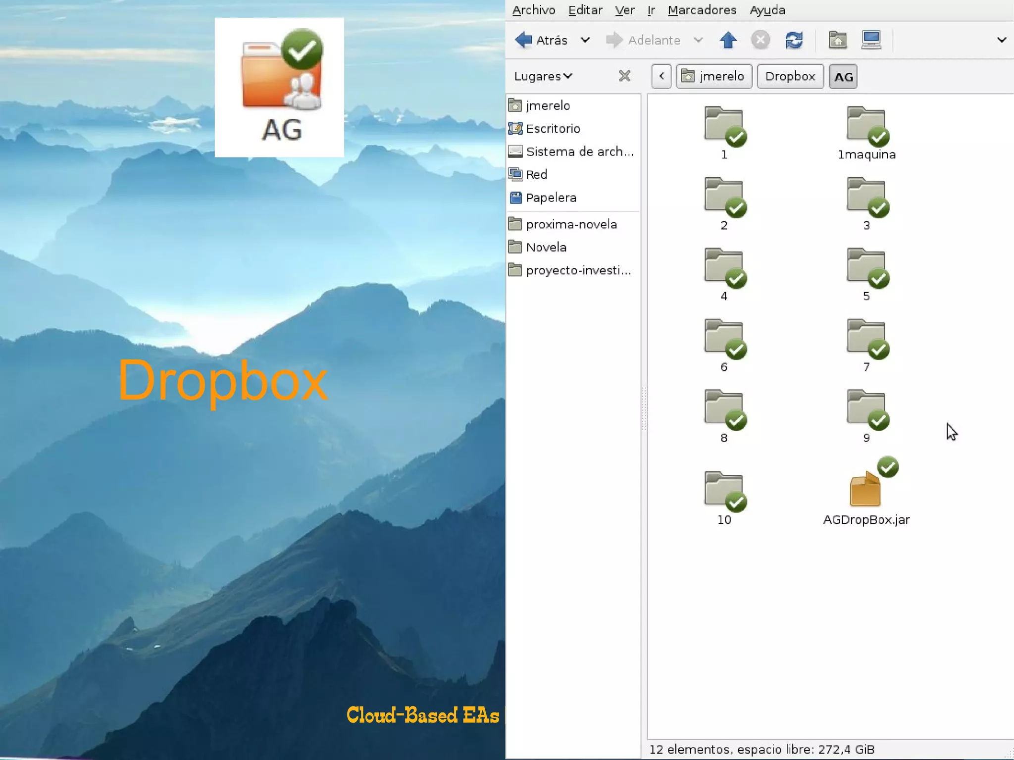This screenshot has width=1014, height=760.
Task: Open the Computer toolbar icon
Action: [x=871, y=40]
